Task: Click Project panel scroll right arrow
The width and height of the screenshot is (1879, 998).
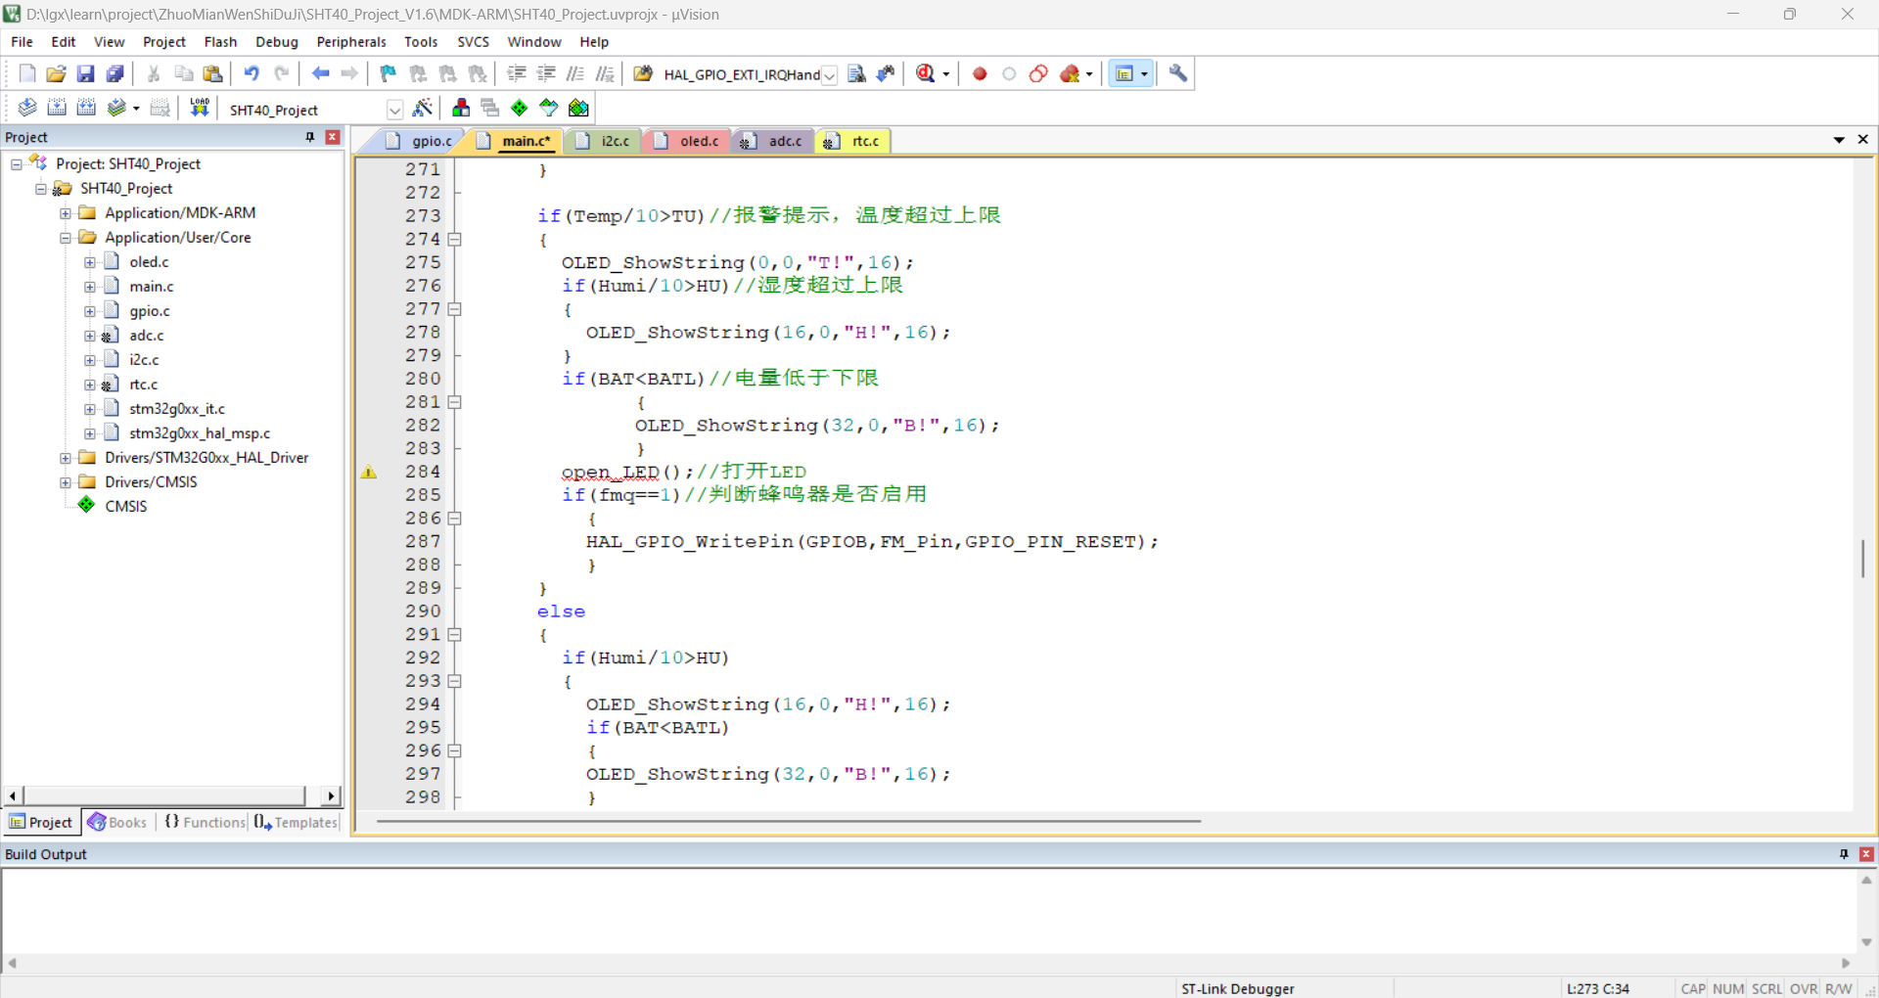Action: click(x=331, y=795)
